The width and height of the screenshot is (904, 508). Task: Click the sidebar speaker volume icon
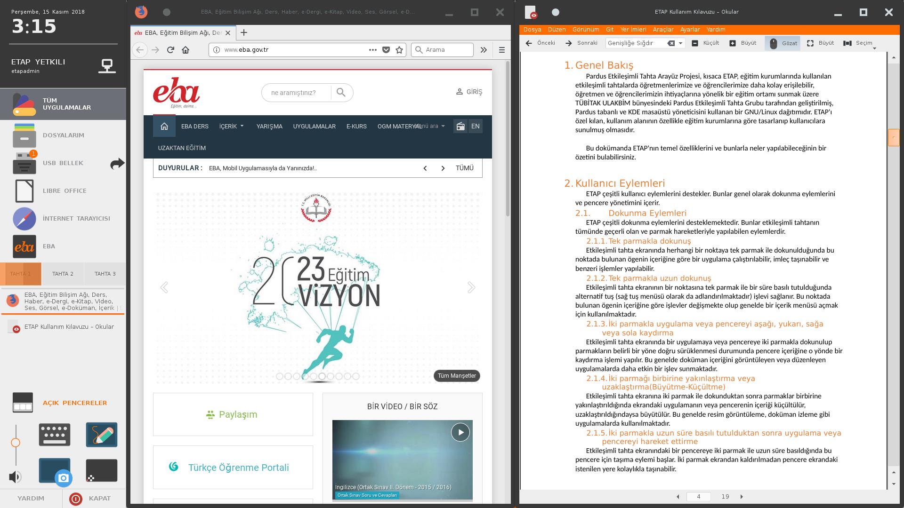15,476
